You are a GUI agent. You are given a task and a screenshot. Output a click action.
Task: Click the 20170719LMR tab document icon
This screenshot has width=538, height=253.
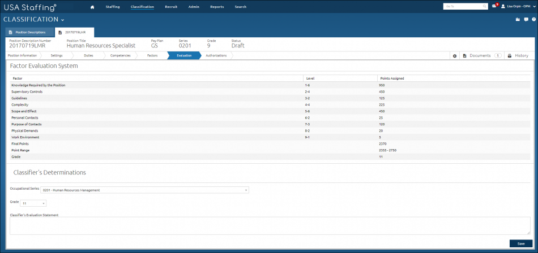pyautogui.click(x=61, y=32)
